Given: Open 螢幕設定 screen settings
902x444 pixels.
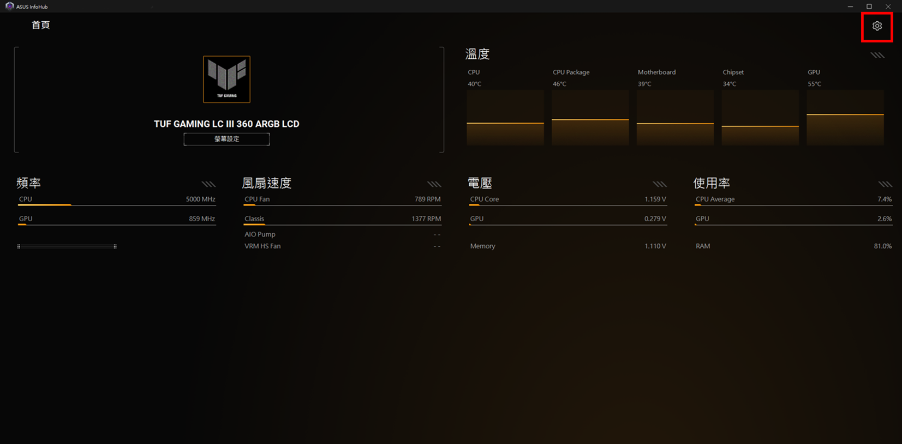Looking at the screenshot, I should point(226,139).
